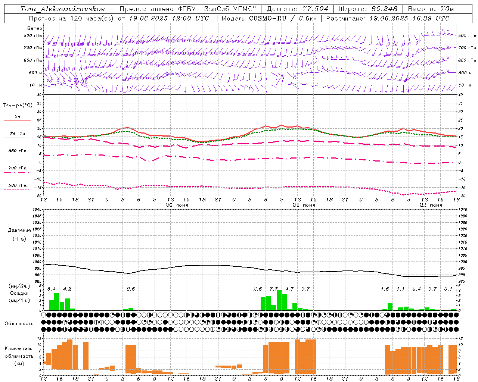Viewport: 478px width, 382px height.
Task: Click the Осадки precipitation label
Action: pyautogui.click(x=19, y=293)
